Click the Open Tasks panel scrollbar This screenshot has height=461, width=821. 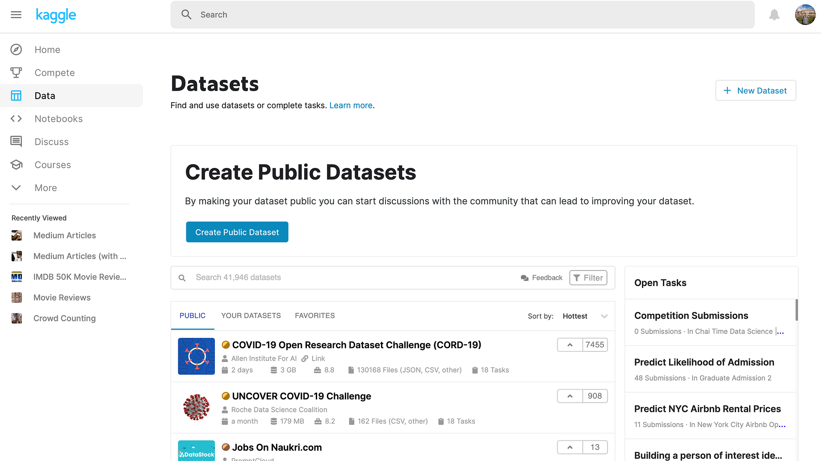click(796, 310)
